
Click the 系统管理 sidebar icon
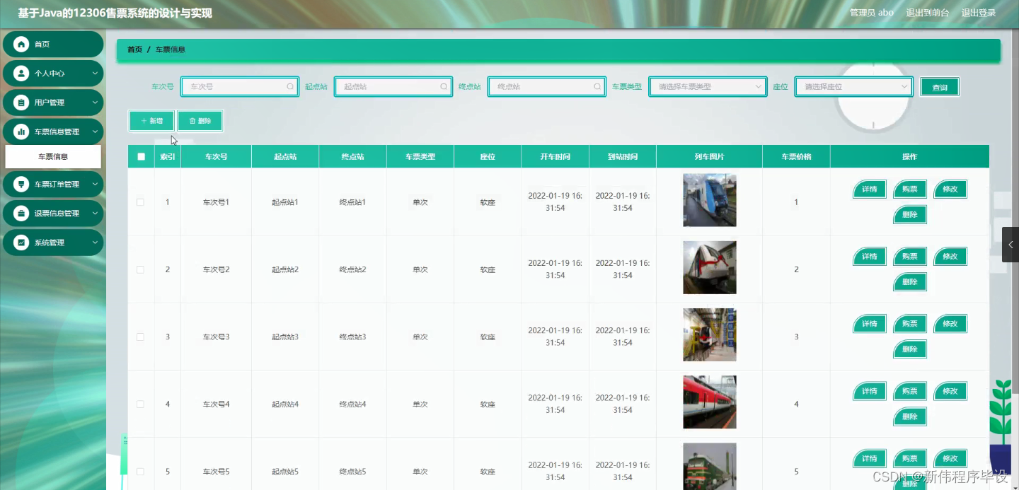pos(22,242)
